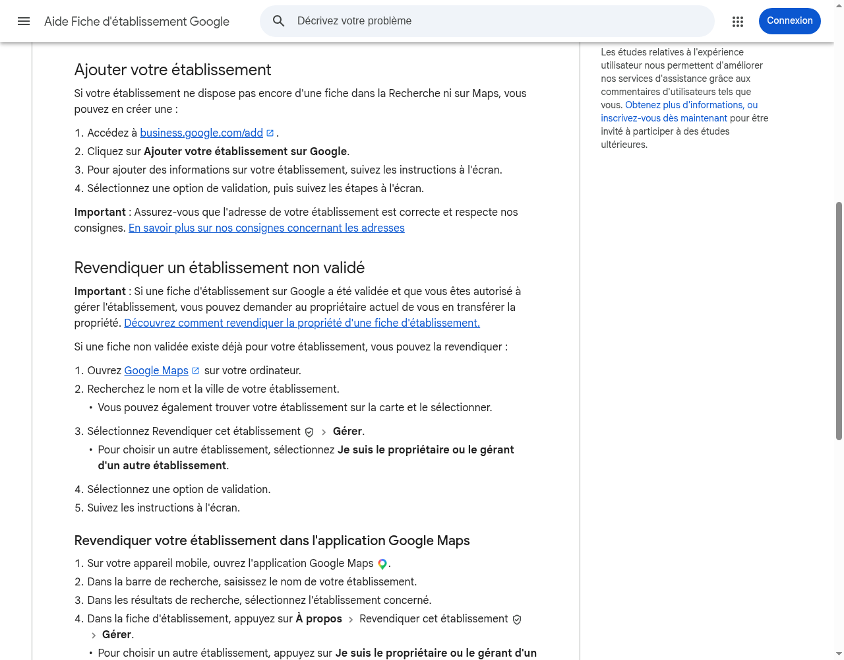The width and height of the screenshot is (844, 660).
Task: Click the Suivez les instructions à l'écran step
Action: point(164,508)
